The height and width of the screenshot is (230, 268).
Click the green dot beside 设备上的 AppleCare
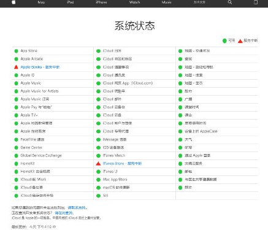[180, 131]
